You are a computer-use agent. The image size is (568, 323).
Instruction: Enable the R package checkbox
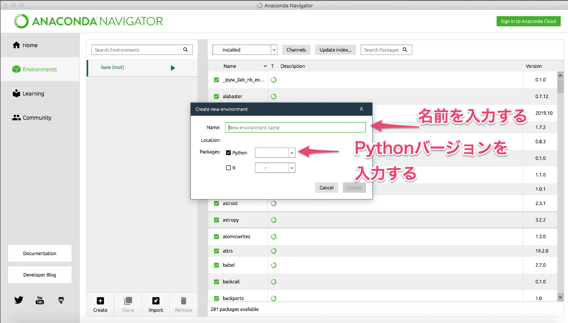(228, 168)
